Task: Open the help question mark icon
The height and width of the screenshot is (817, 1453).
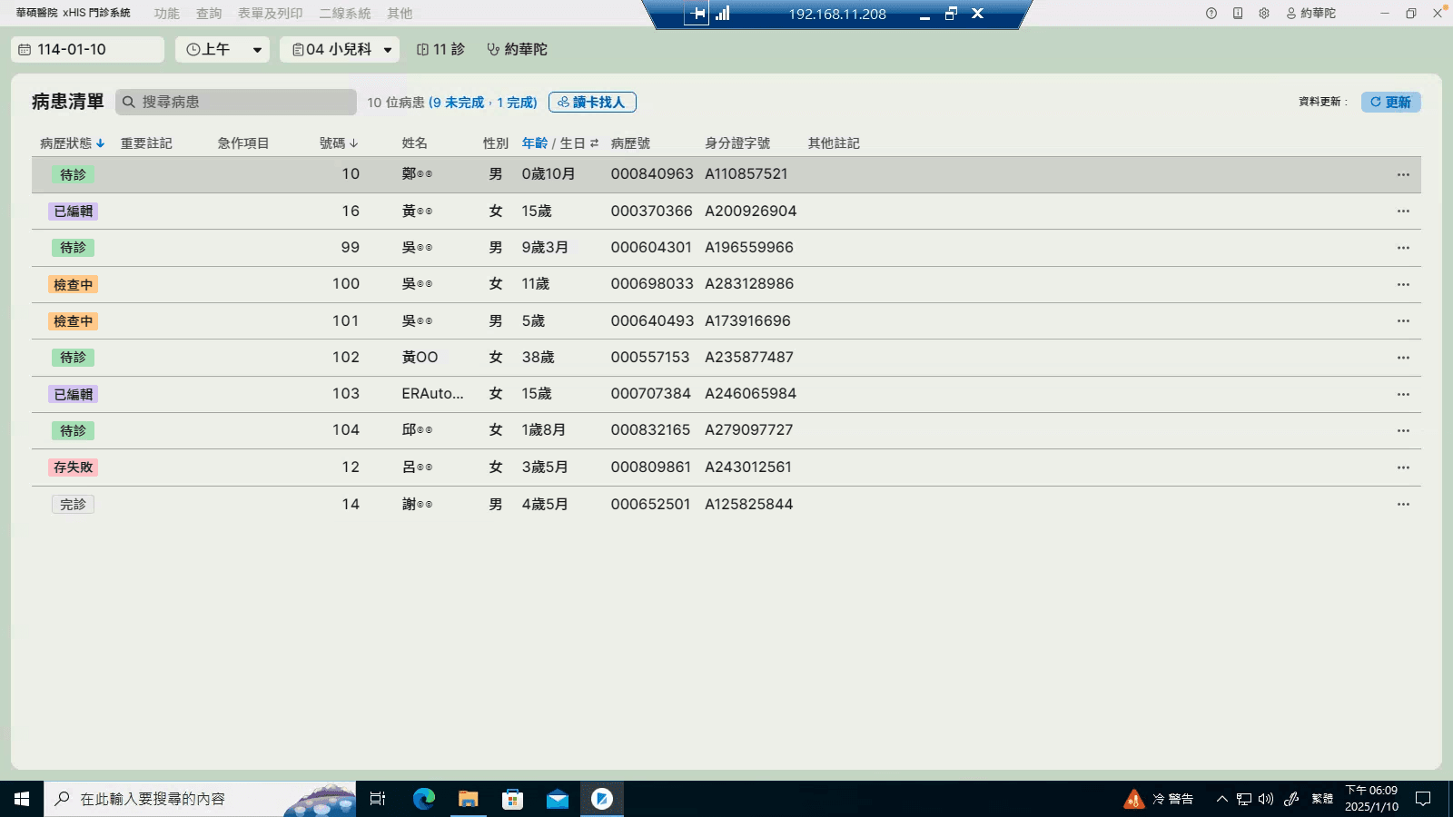Action: [1211, 14]
